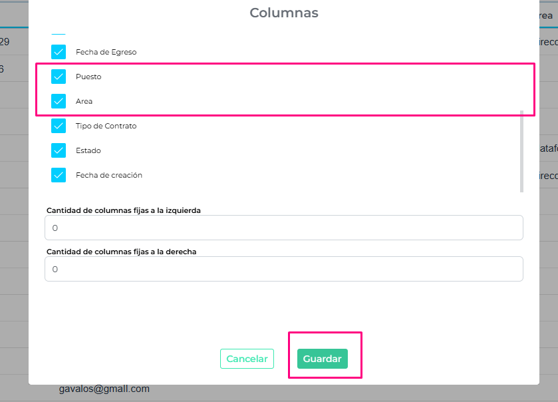Uncheck the Estado checkbox

59,150
